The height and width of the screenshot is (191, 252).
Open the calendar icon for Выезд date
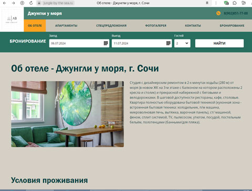(x=169, y=43)
